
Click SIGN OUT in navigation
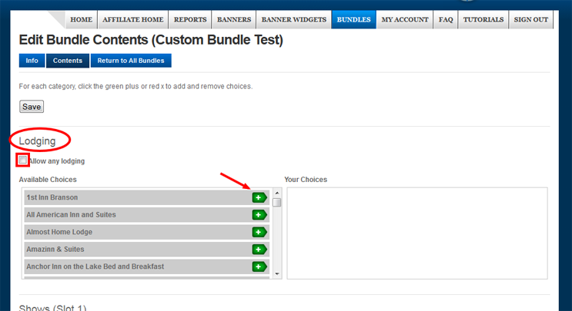pyautogui.click(x=530, y=20)
